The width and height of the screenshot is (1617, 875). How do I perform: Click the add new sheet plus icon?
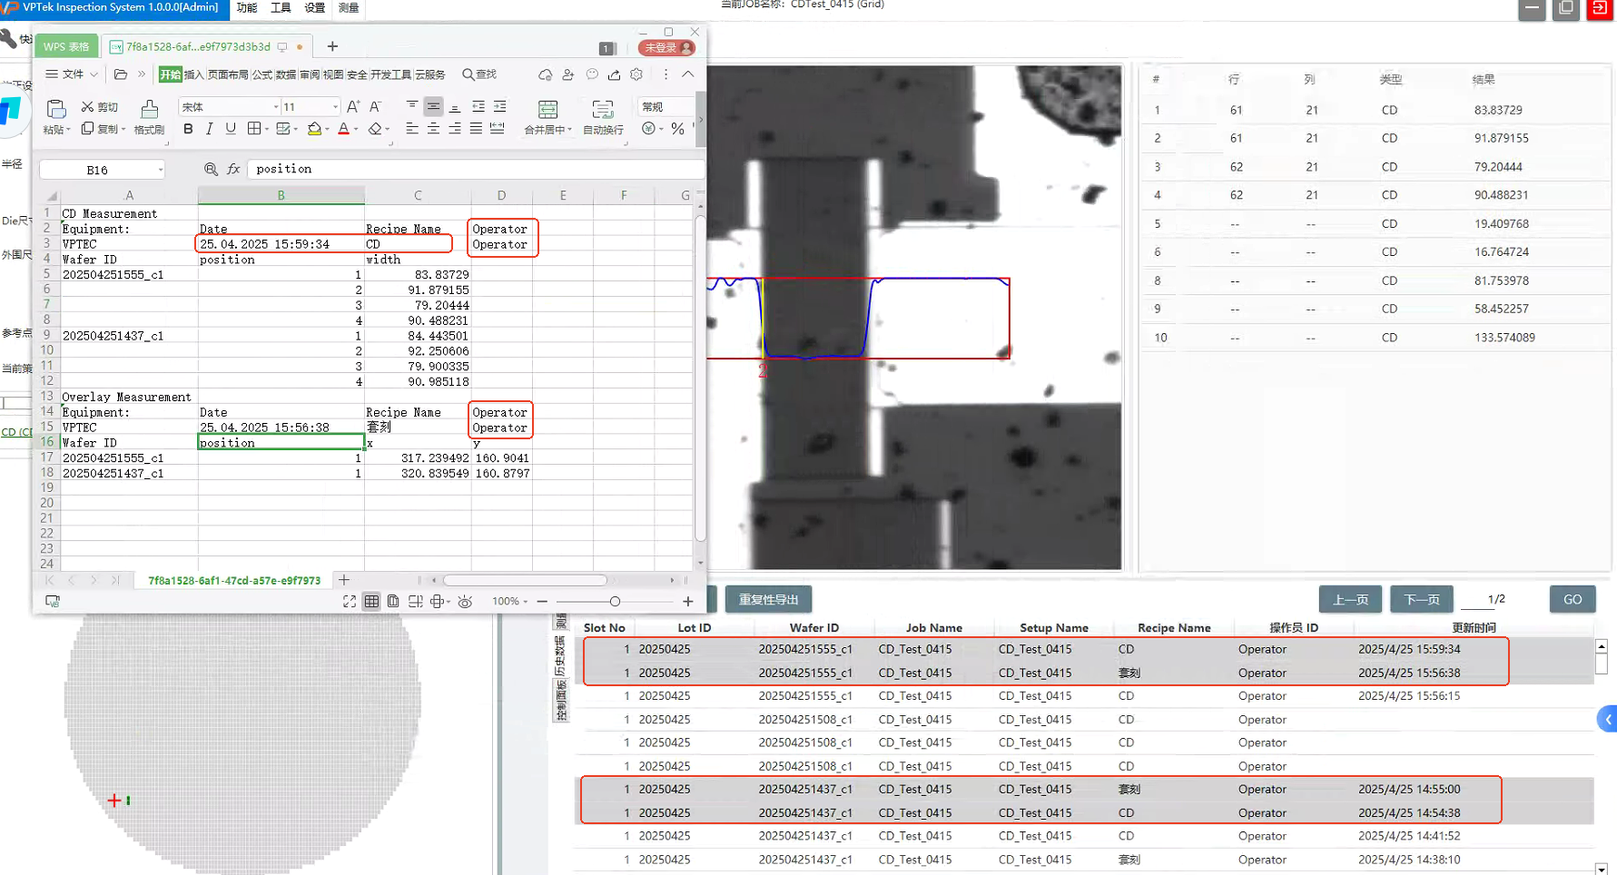[x=344, y=580]
